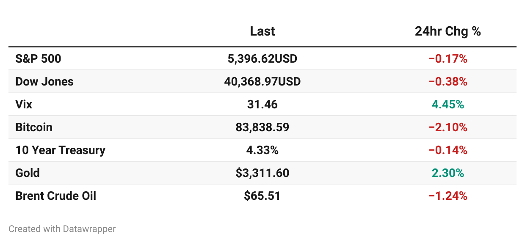Select the Brent price $65.51
The image size is (525, 243).
coord(262,196)
